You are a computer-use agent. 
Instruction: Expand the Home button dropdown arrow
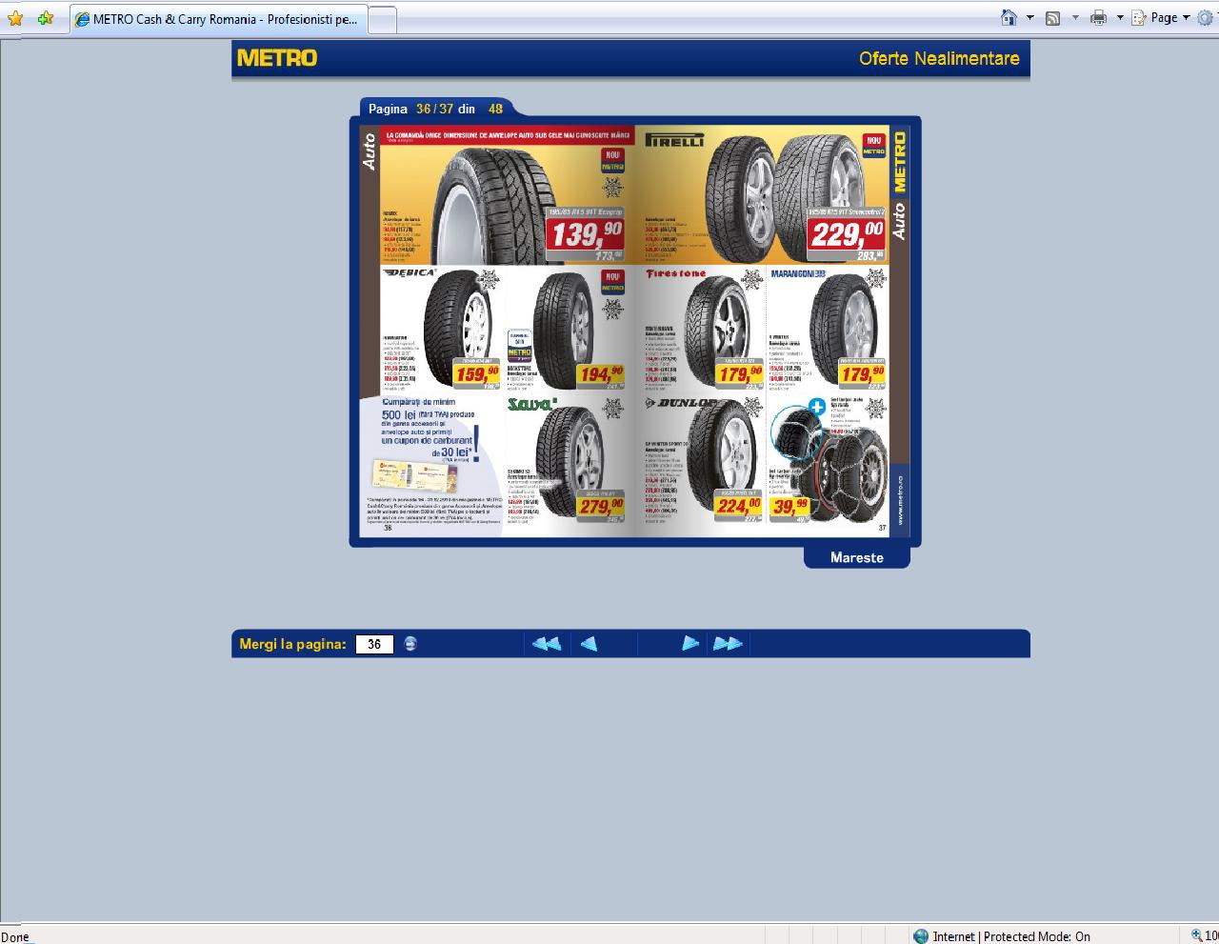click(x=1030, y=18)
